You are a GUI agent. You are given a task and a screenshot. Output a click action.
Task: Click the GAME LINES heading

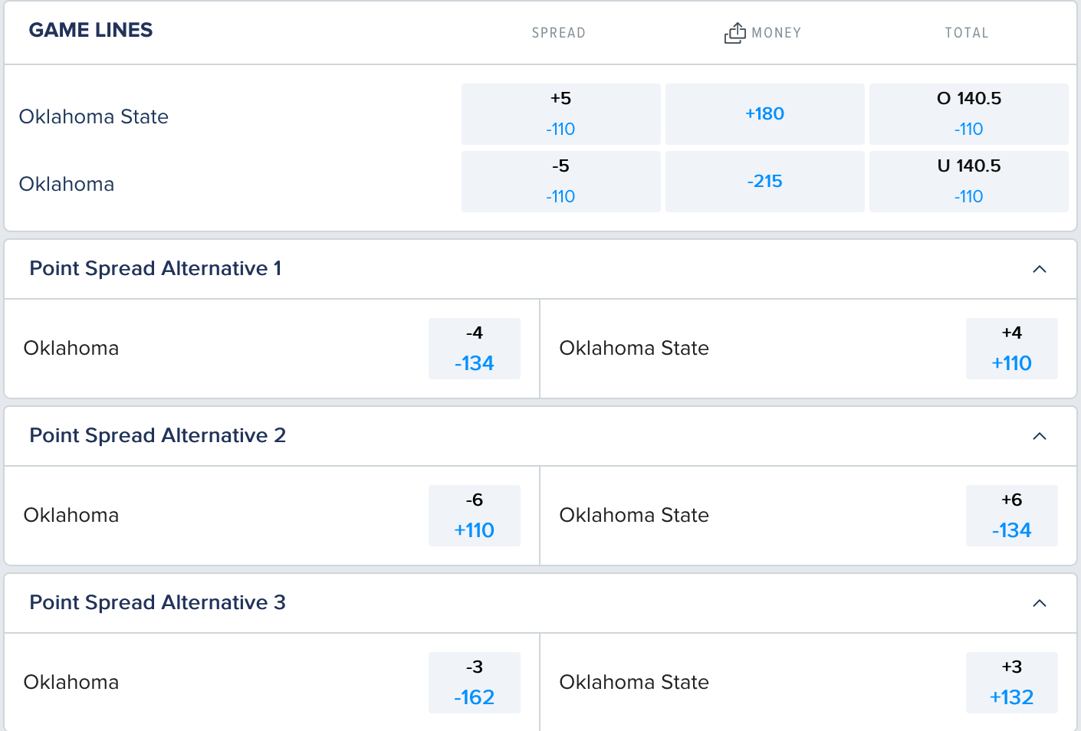pyautogui.click(x=90, y=30)
